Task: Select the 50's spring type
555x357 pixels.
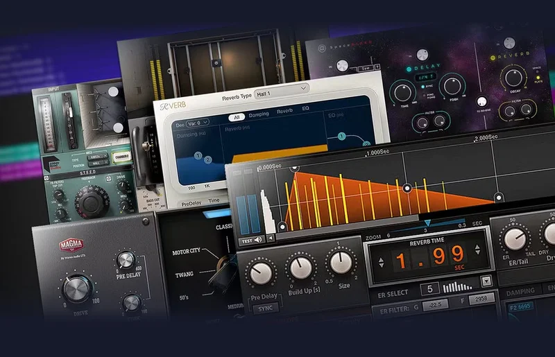Action: pyautogui.click(x=184, y=297)
